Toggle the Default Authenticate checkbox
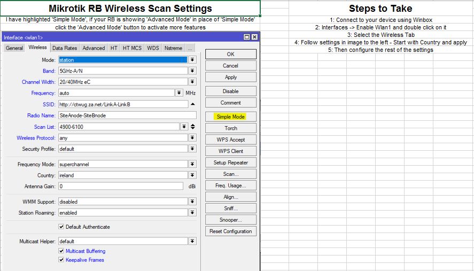The height and width of the screenshot is (271, 474). click(x=61, y=227)
